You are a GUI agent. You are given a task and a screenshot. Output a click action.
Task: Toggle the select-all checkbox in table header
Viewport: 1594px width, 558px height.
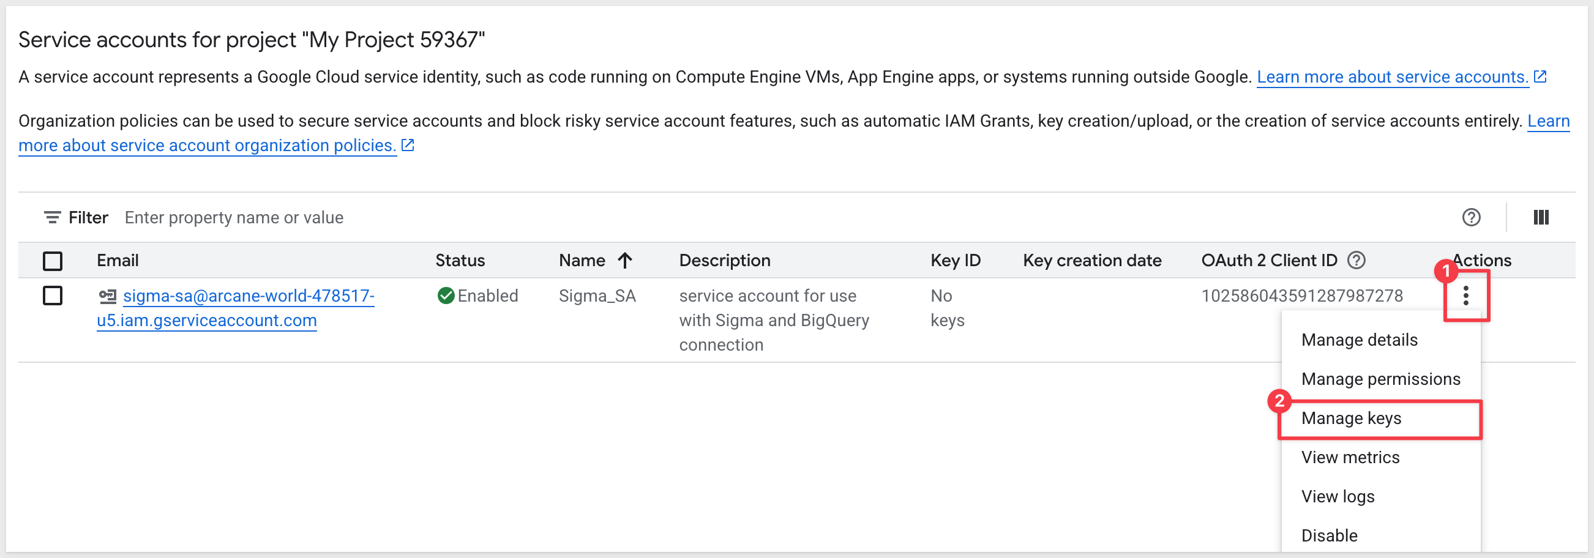[x=53, y=261]
